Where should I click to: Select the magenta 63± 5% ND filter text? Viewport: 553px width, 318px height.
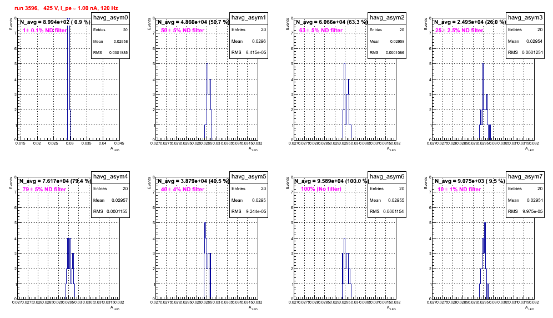click(321, 31)
